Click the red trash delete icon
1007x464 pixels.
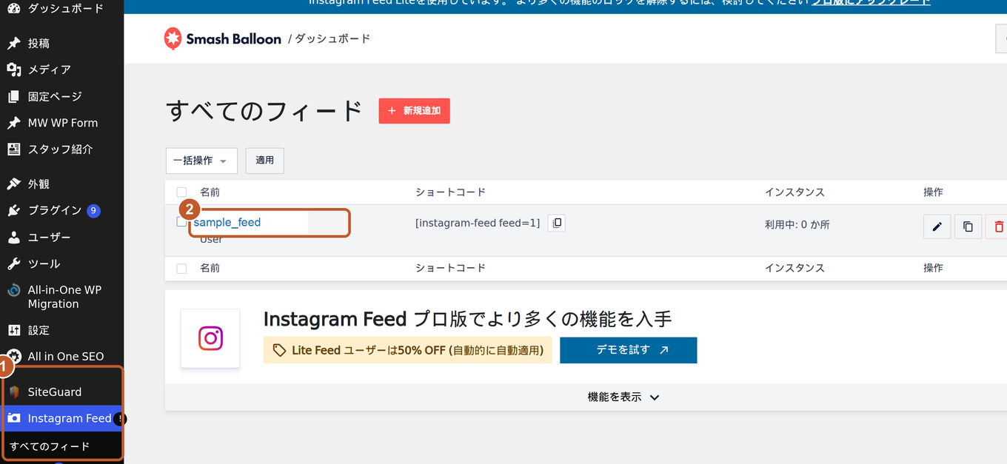point(999,226)
